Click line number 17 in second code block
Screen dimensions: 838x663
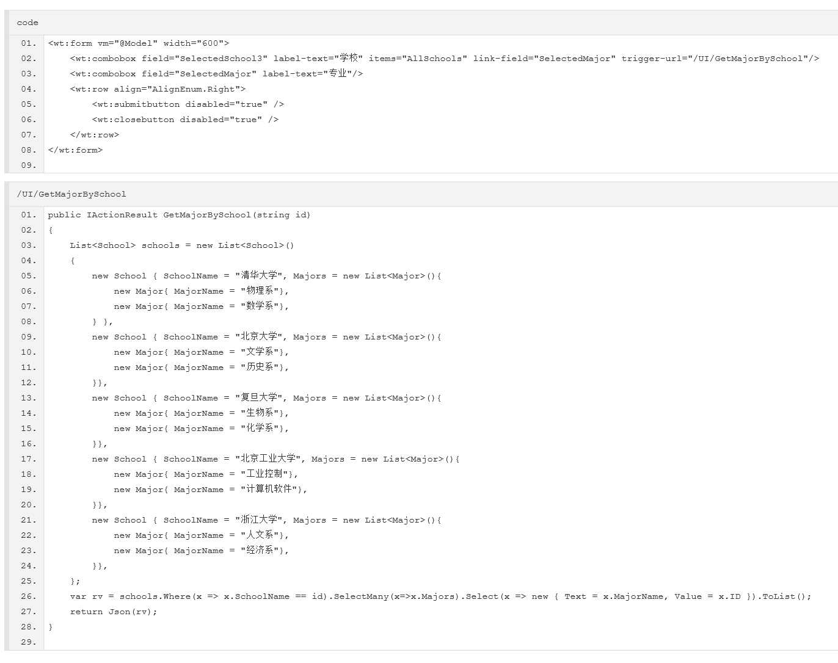pyautogui.click(x=28, y=459)
